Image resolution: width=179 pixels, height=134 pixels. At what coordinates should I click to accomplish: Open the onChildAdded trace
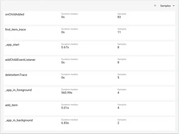pyautogui.click(x=15, y=15)
